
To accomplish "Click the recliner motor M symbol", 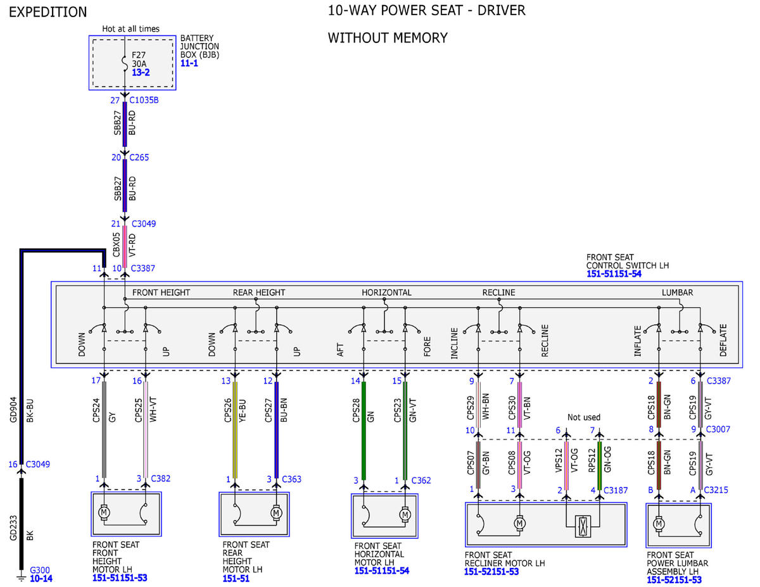I will (x=519, y=523).
